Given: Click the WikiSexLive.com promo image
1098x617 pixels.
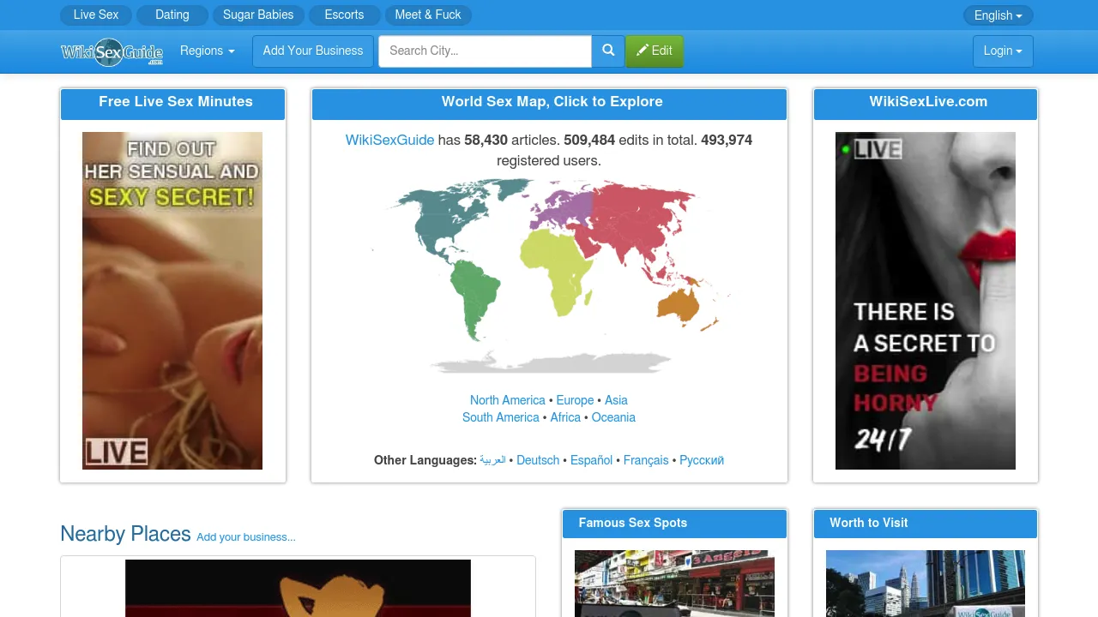Looking at the screenshot, I should (x=925, y=300).
